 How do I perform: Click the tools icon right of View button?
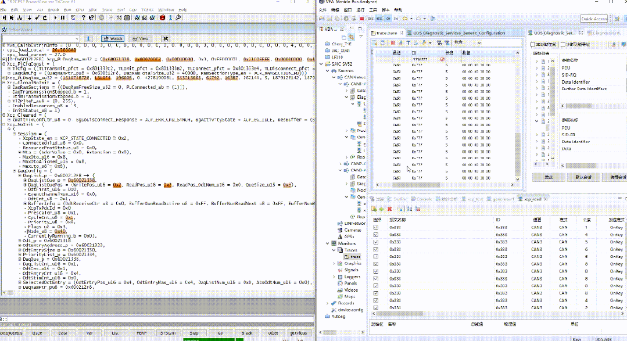coord(166,38)
